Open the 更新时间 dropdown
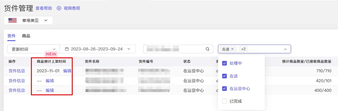The height and width of the screenshot is (111, 338). click(33, 49)
